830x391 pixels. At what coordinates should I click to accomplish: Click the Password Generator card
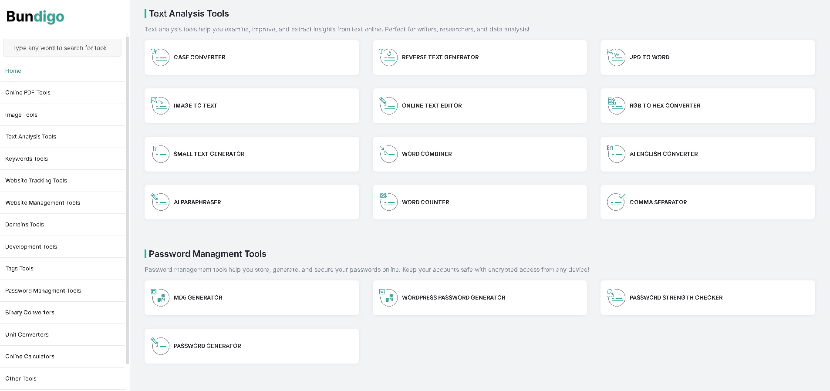pyautogui.click(x=252, y=346)
